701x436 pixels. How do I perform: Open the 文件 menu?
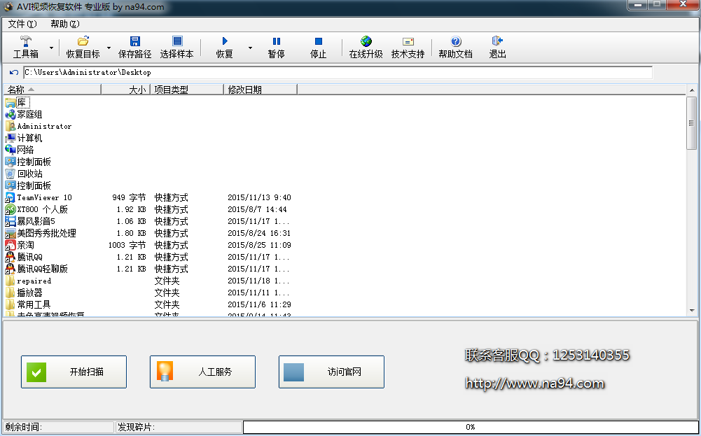(22, 24)
